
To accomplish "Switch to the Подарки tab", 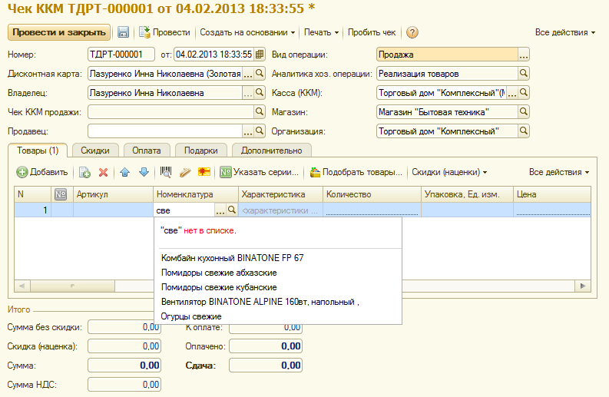I will 200,151.
